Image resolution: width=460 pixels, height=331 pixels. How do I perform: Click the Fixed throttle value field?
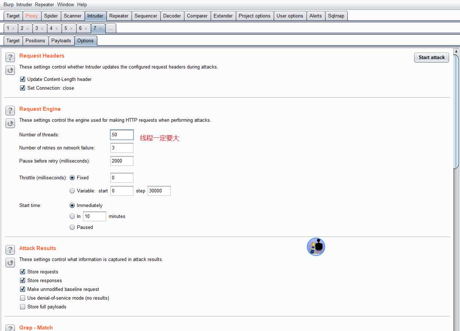click(x=122, y=178)
